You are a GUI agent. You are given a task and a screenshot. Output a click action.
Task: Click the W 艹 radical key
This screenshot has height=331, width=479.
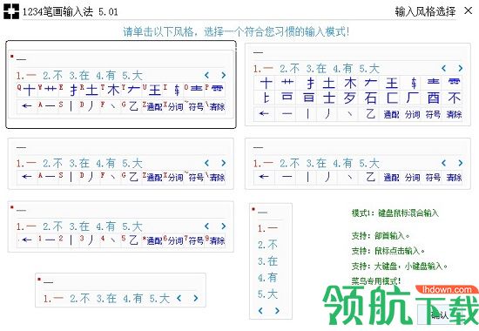click(48, 90)
